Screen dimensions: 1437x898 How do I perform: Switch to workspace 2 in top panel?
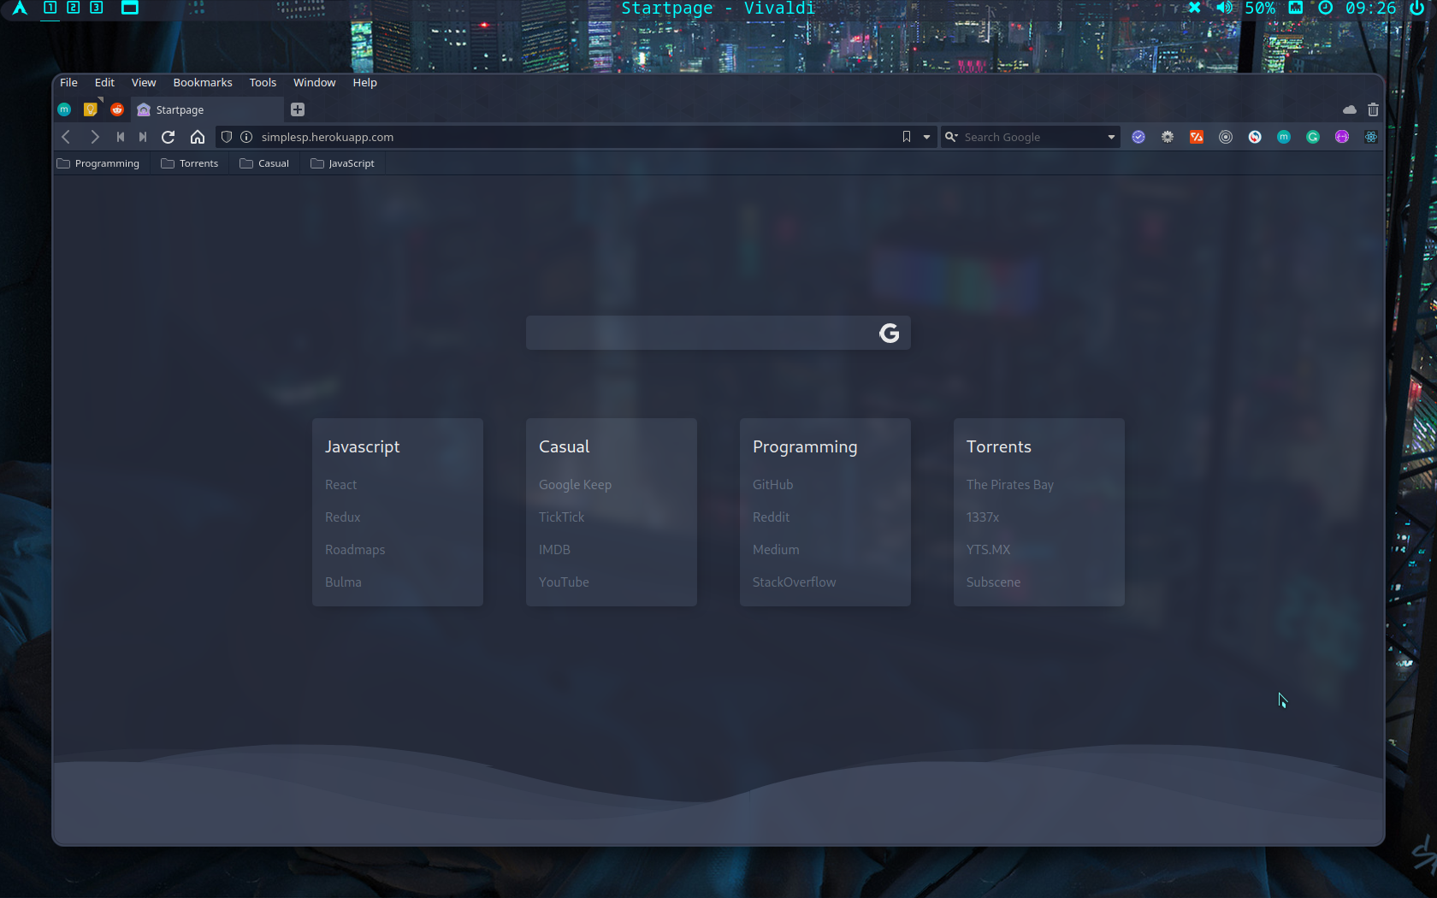pyautogui.click(x=74, y=8)
